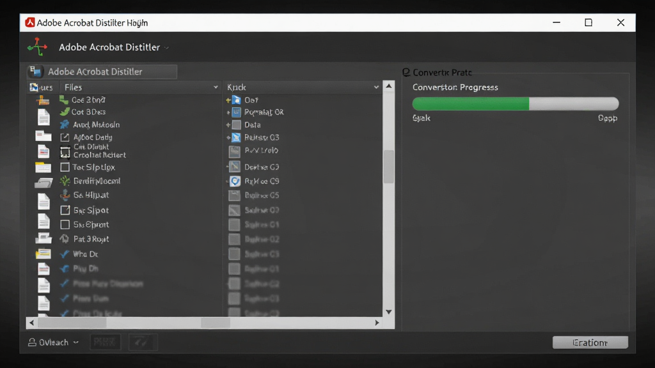Click the printer icon beside 'Pat 3 Rogt'
Viewport: 655px width, 368px height.
[x=43, y=238]
